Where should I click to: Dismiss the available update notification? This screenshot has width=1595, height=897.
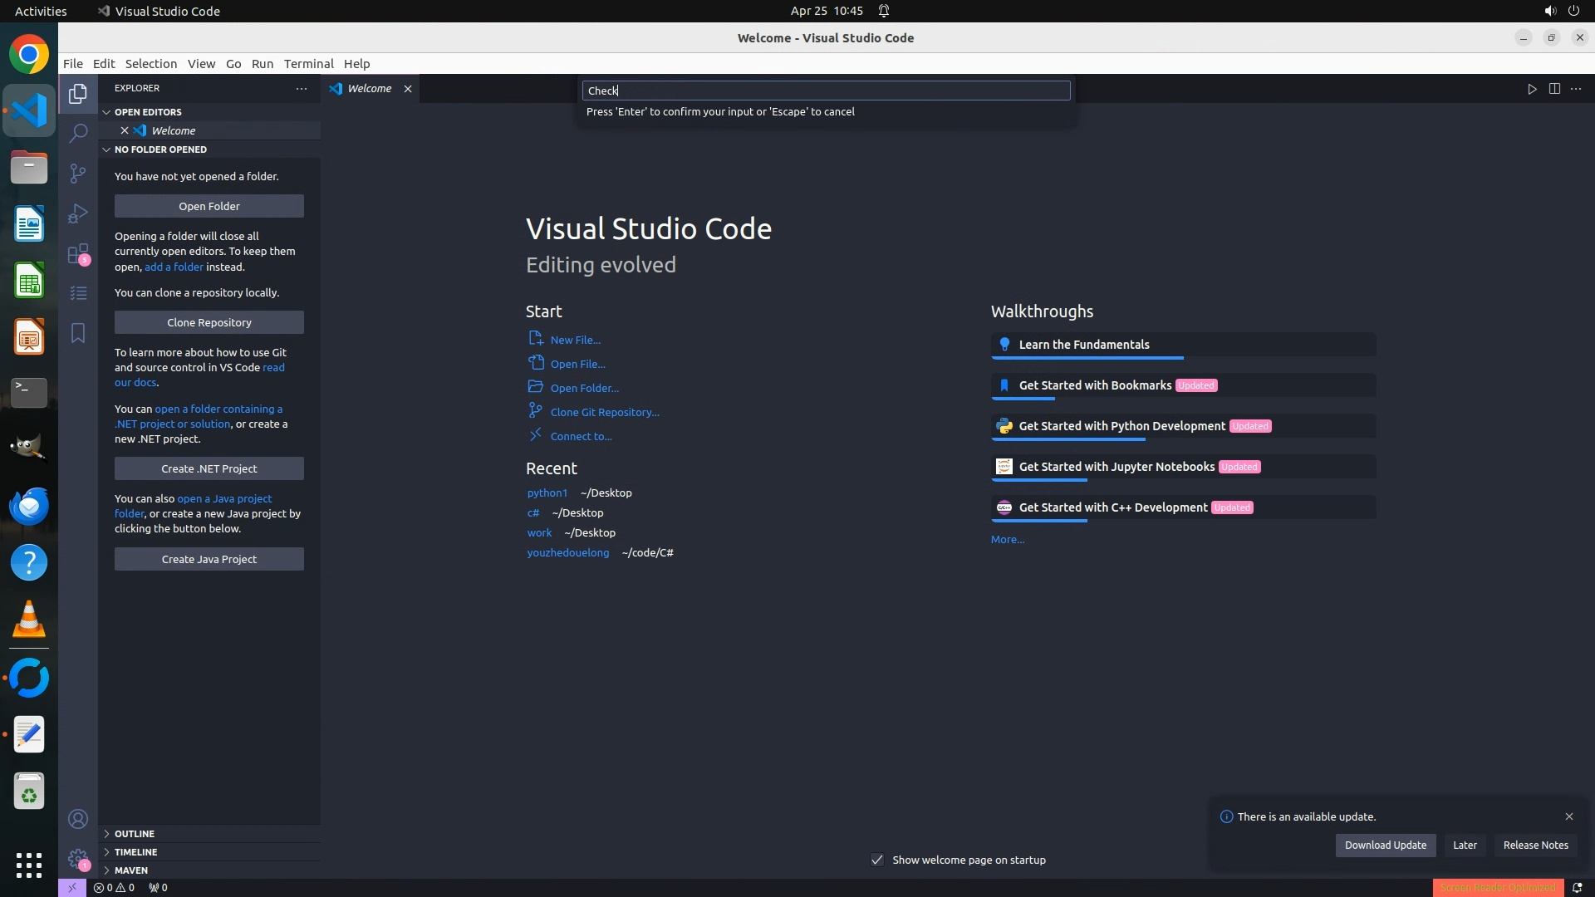click(x=1568, y=816)
